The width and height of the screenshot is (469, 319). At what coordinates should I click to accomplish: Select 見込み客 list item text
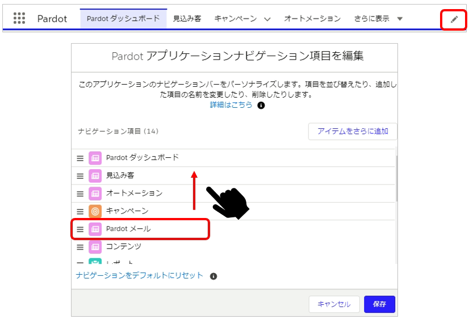(120, 175)
